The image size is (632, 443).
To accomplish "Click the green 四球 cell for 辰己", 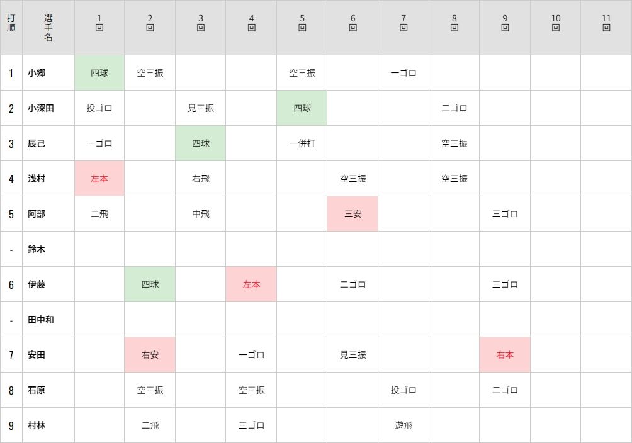I will point(201,143).
